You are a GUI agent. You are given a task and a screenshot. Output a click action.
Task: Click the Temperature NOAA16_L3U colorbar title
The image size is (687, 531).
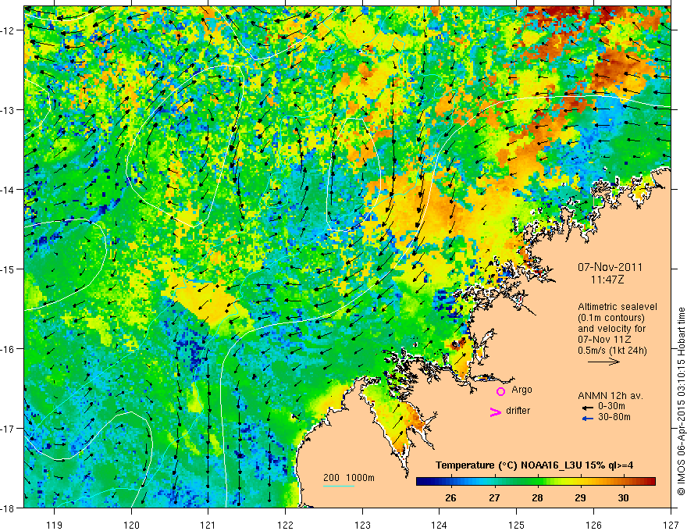(534, 465)
